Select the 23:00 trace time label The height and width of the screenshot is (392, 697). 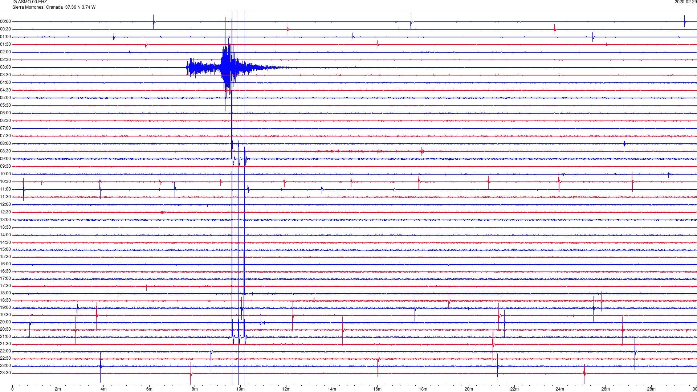point(5,366)
